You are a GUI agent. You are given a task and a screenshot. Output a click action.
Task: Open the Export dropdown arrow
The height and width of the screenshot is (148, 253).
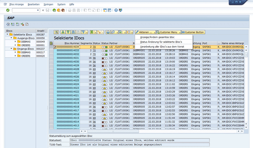click(124, 33)
